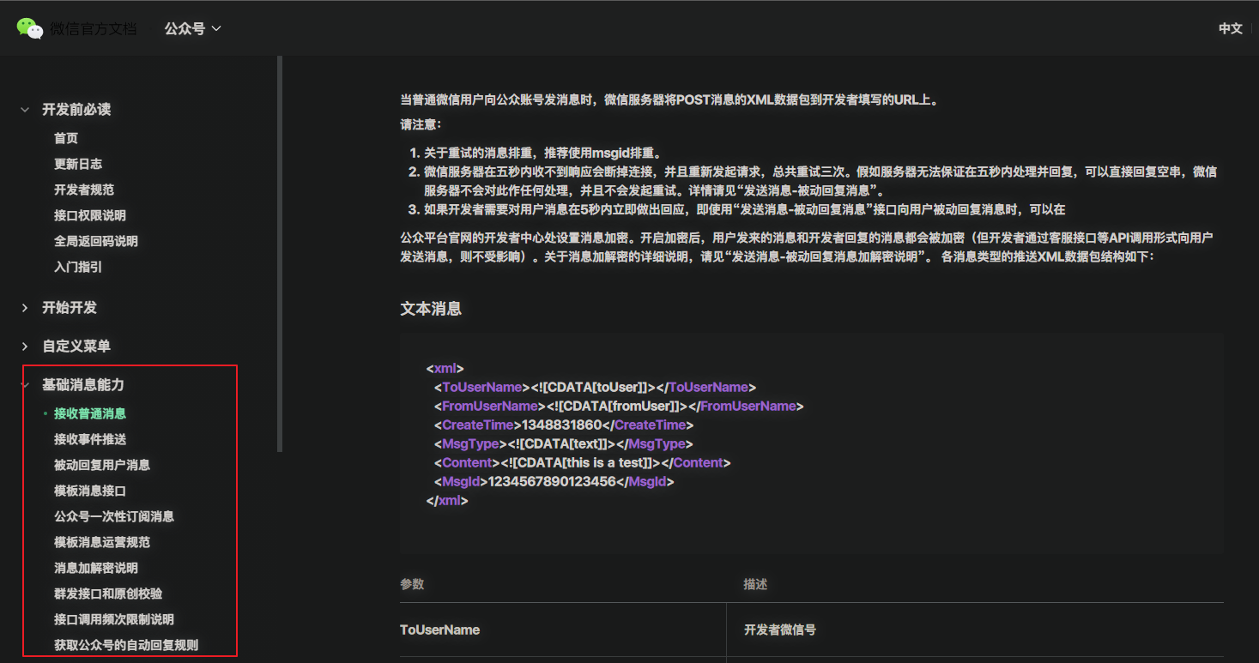Open 模板消息接口 page
This screenshot has height=663, width=1259.
click(x=90, y=491)
